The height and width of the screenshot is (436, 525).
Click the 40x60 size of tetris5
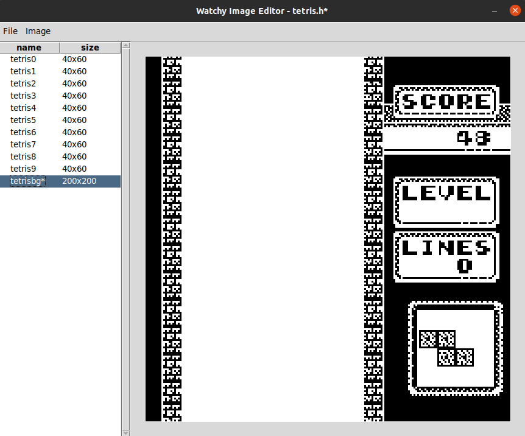pos(74,120)
